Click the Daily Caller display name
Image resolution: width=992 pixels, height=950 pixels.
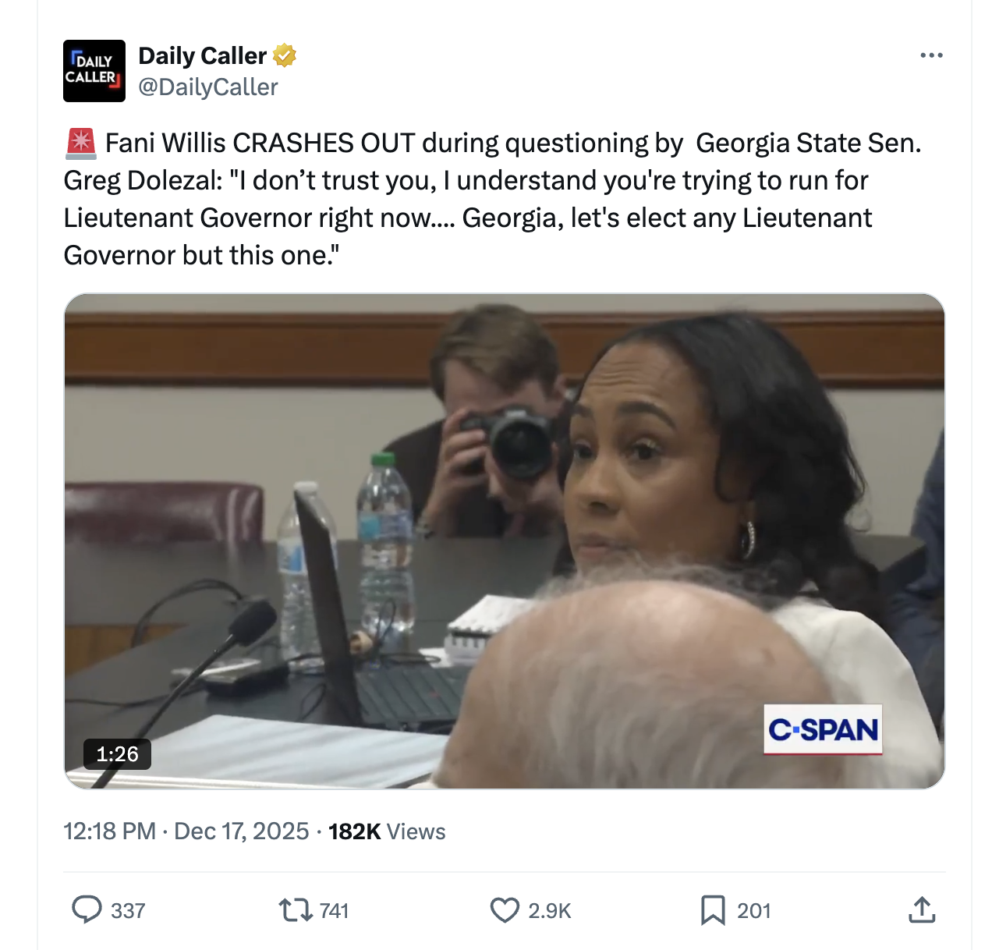pyautogui.click(x=202, y=55)
